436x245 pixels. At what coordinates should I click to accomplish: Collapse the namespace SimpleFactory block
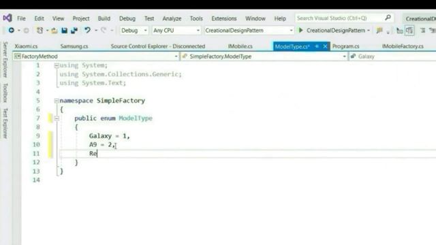point(57,101)
